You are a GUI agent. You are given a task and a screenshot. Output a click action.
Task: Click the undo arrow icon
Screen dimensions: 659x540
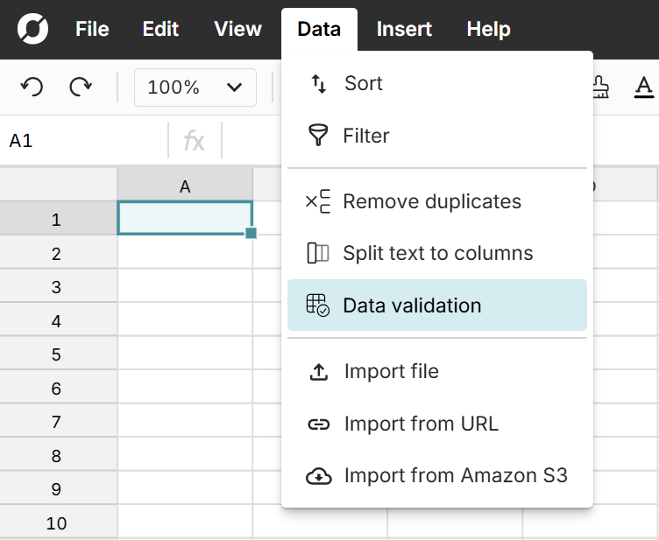point(32,87)
